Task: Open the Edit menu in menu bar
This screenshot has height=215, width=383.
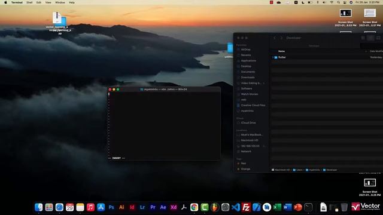Action: pyautogui.click(x=39, y=2)
